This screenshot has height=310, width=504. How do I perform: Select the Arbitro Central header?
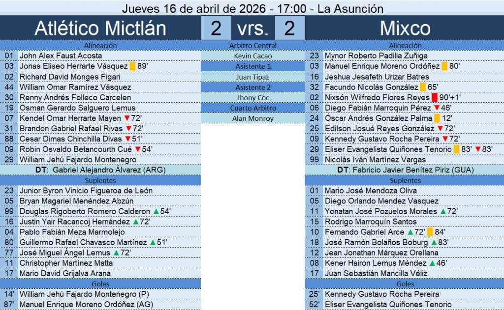click(x=253, y=46)
